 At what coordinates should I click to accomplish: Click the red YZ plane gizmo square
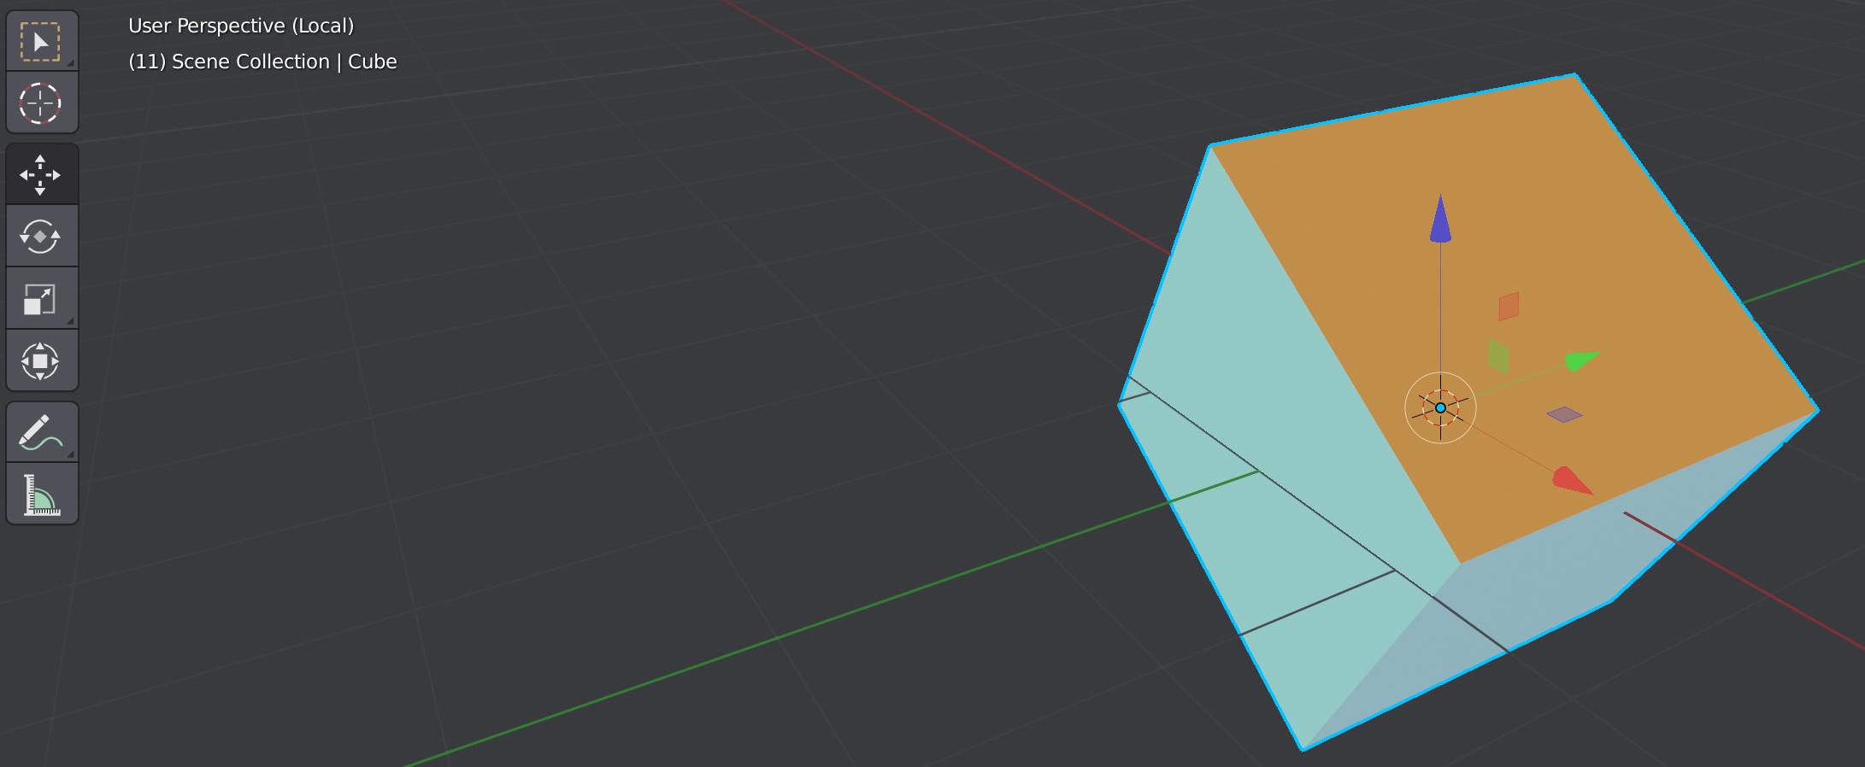tap(1509, 306)
